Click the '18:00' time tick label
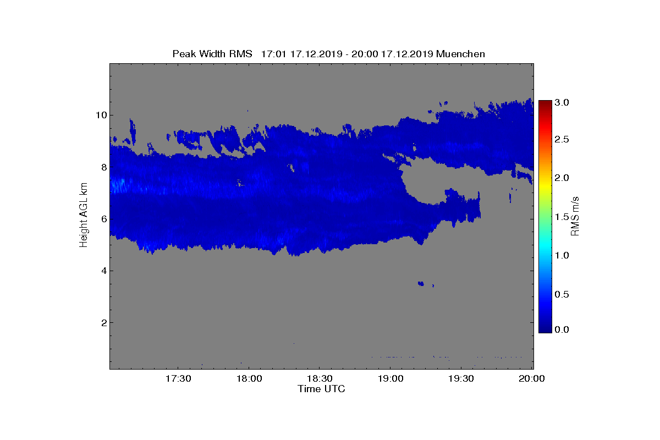Image resolution: width=660 pixels, height=440 pixels. click(x=249, y=378)
